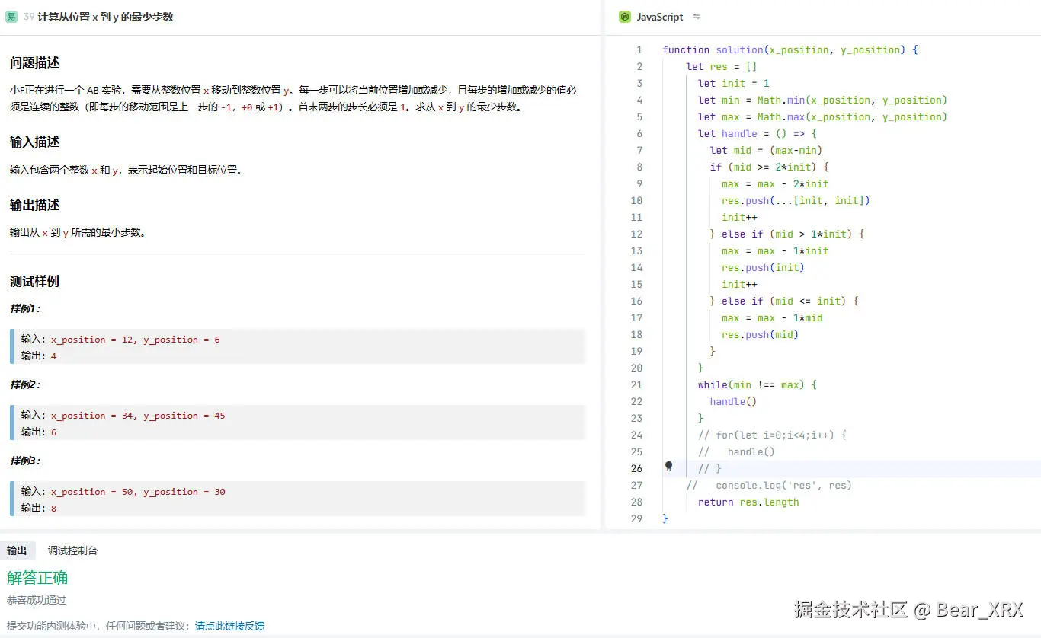Click the 样例2 sample block with 34 and 45

[x=297, y=423]
